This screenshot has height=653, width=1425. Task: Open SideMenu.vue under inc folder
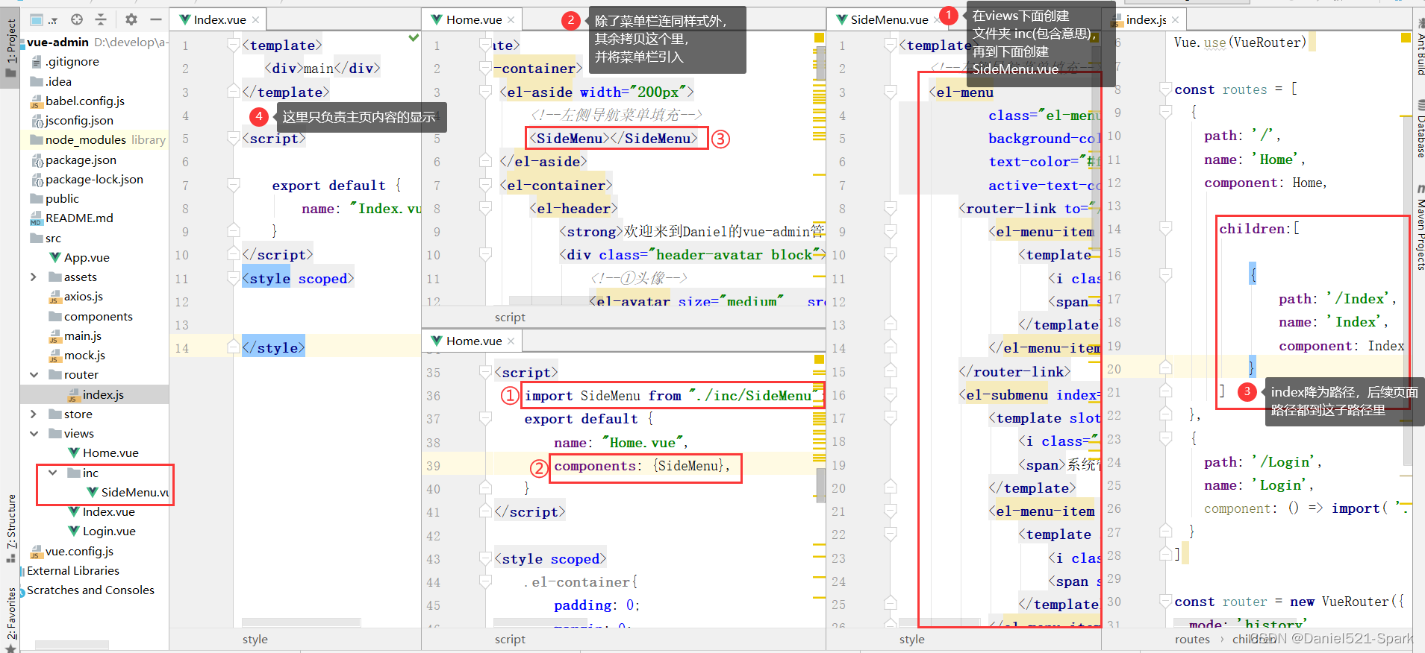point(128,493)
